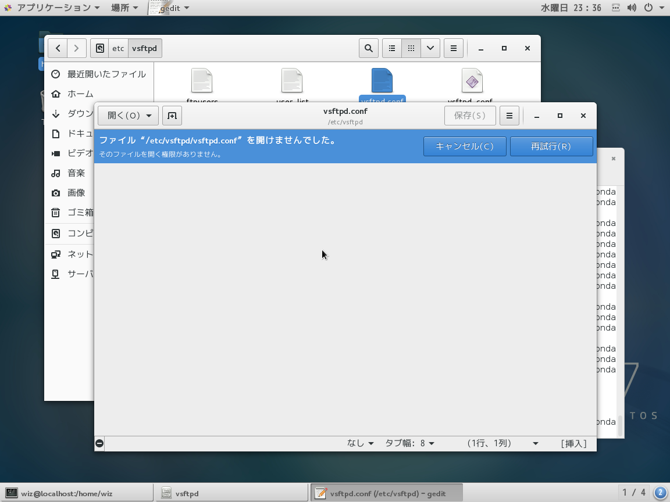The height and width of the screenshot is (502, 670).
Task: Click the computer root path icon
Action: [x=99, y=48]
